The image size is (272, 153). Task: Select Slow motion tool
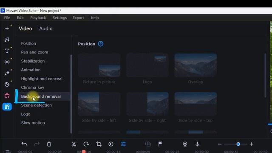33,123
